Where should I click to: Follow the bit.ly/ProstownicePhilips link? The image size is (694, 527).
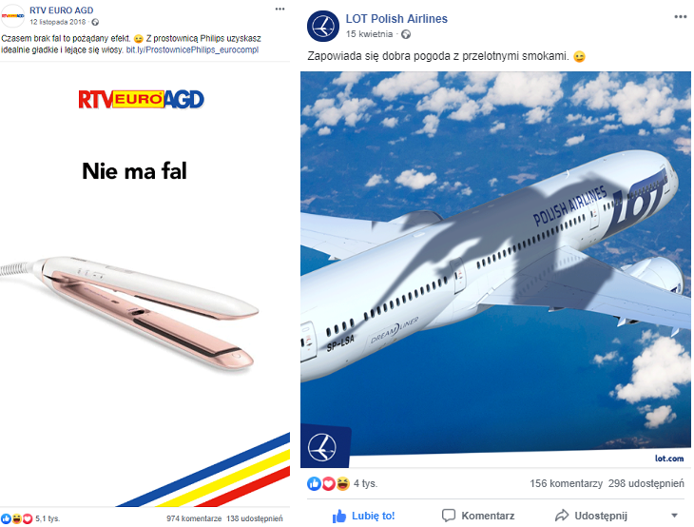[192, 50]
